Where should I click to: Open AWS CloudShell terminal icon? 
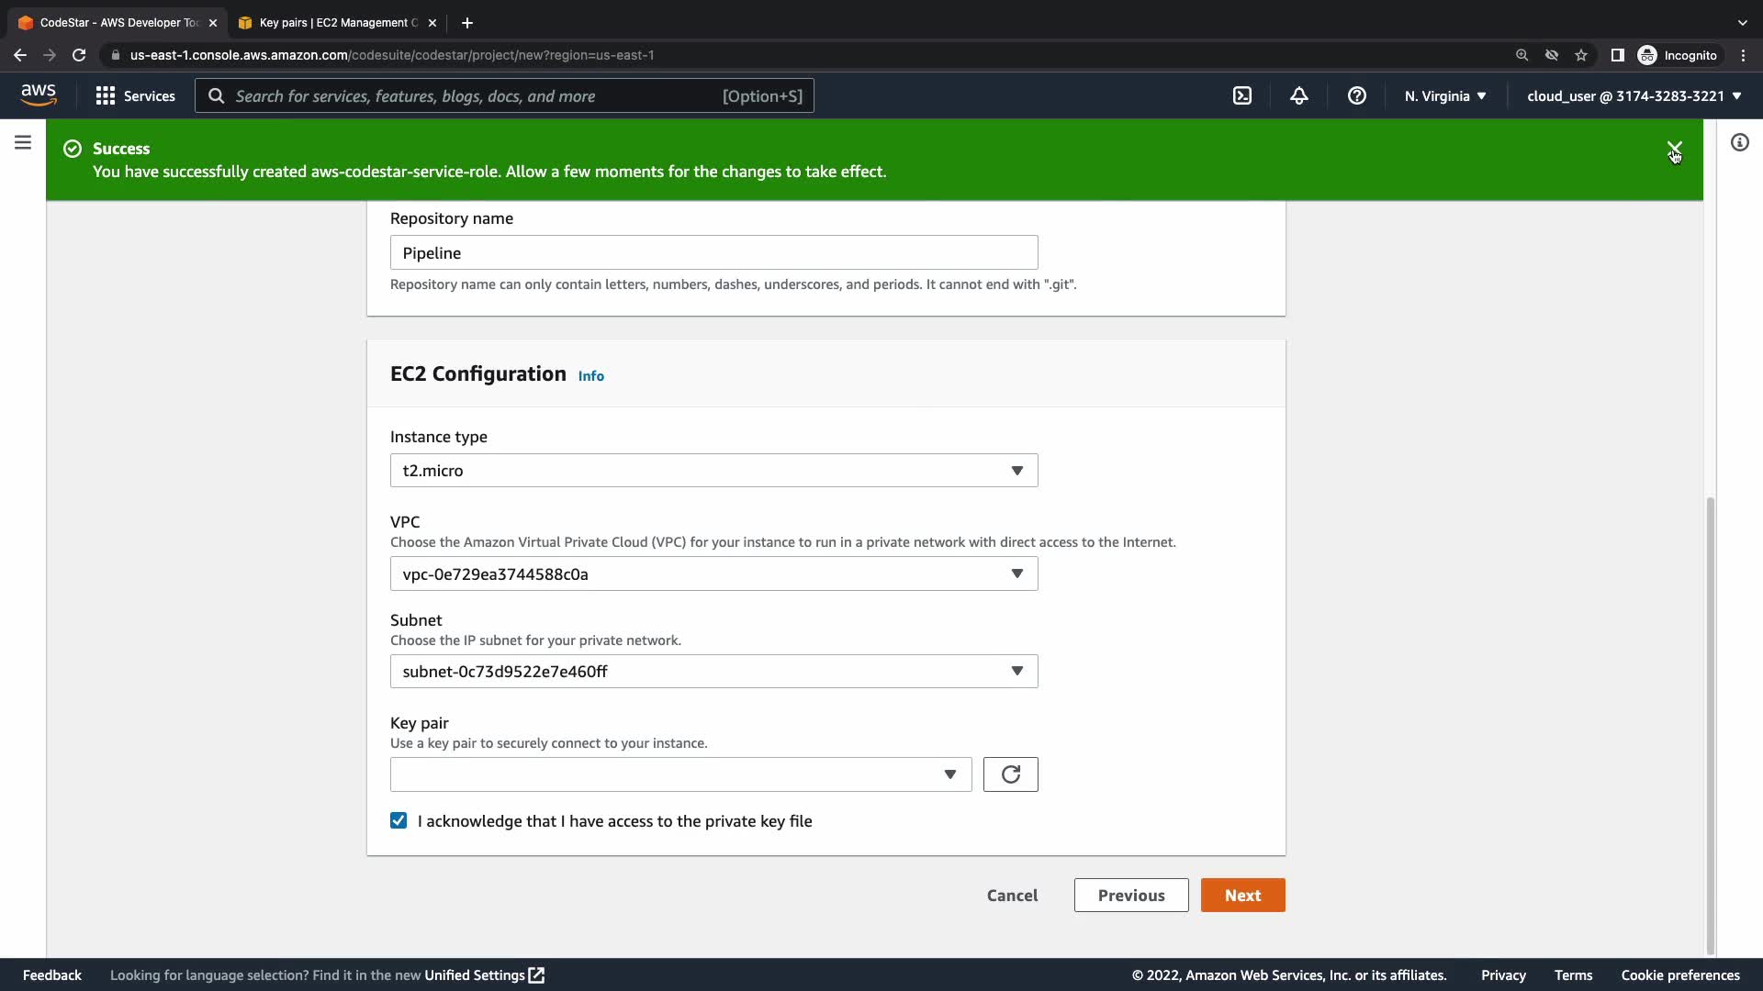click(x=1241, y=95)
